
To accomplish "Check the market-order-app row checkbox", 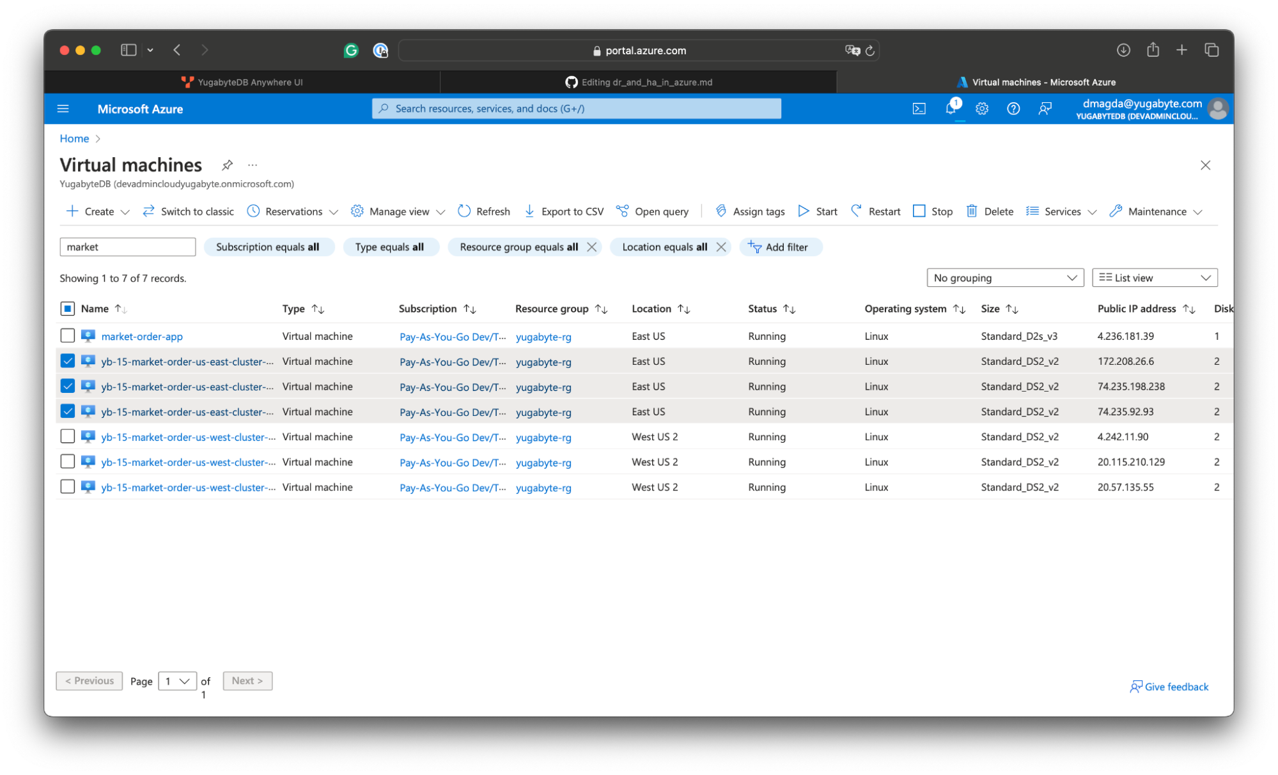I will click(68, 335).
